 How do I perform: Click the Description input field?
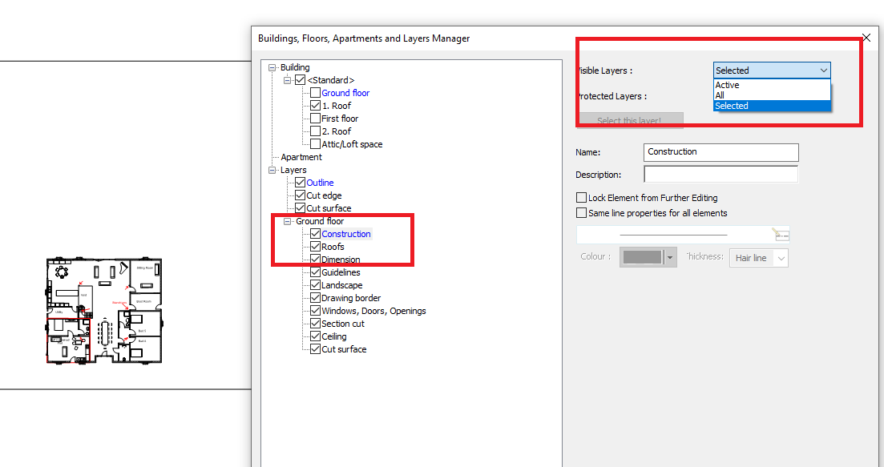721,175
